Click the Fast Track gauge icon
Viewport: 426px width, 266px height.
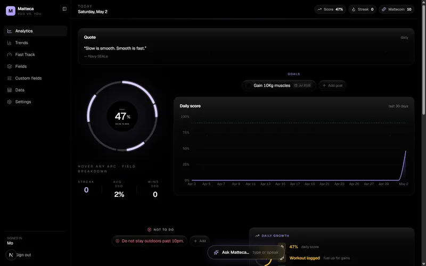coord(10,55)
